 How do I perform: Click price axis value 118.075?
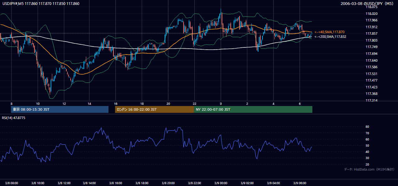(x=371, y=7)
